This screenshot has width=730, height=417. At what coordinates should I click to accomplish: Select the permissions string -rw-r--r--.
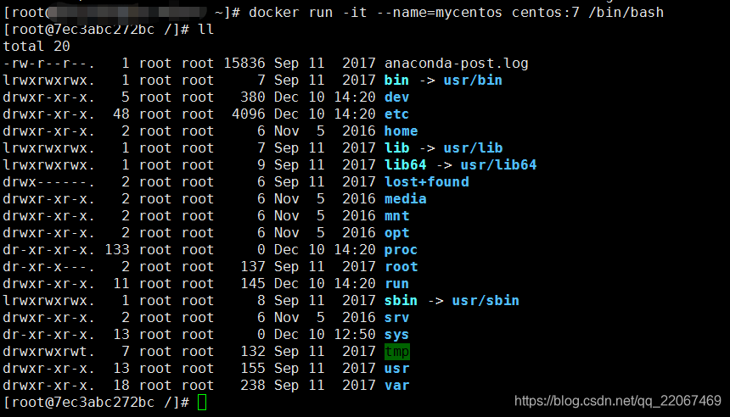(49, 64)
